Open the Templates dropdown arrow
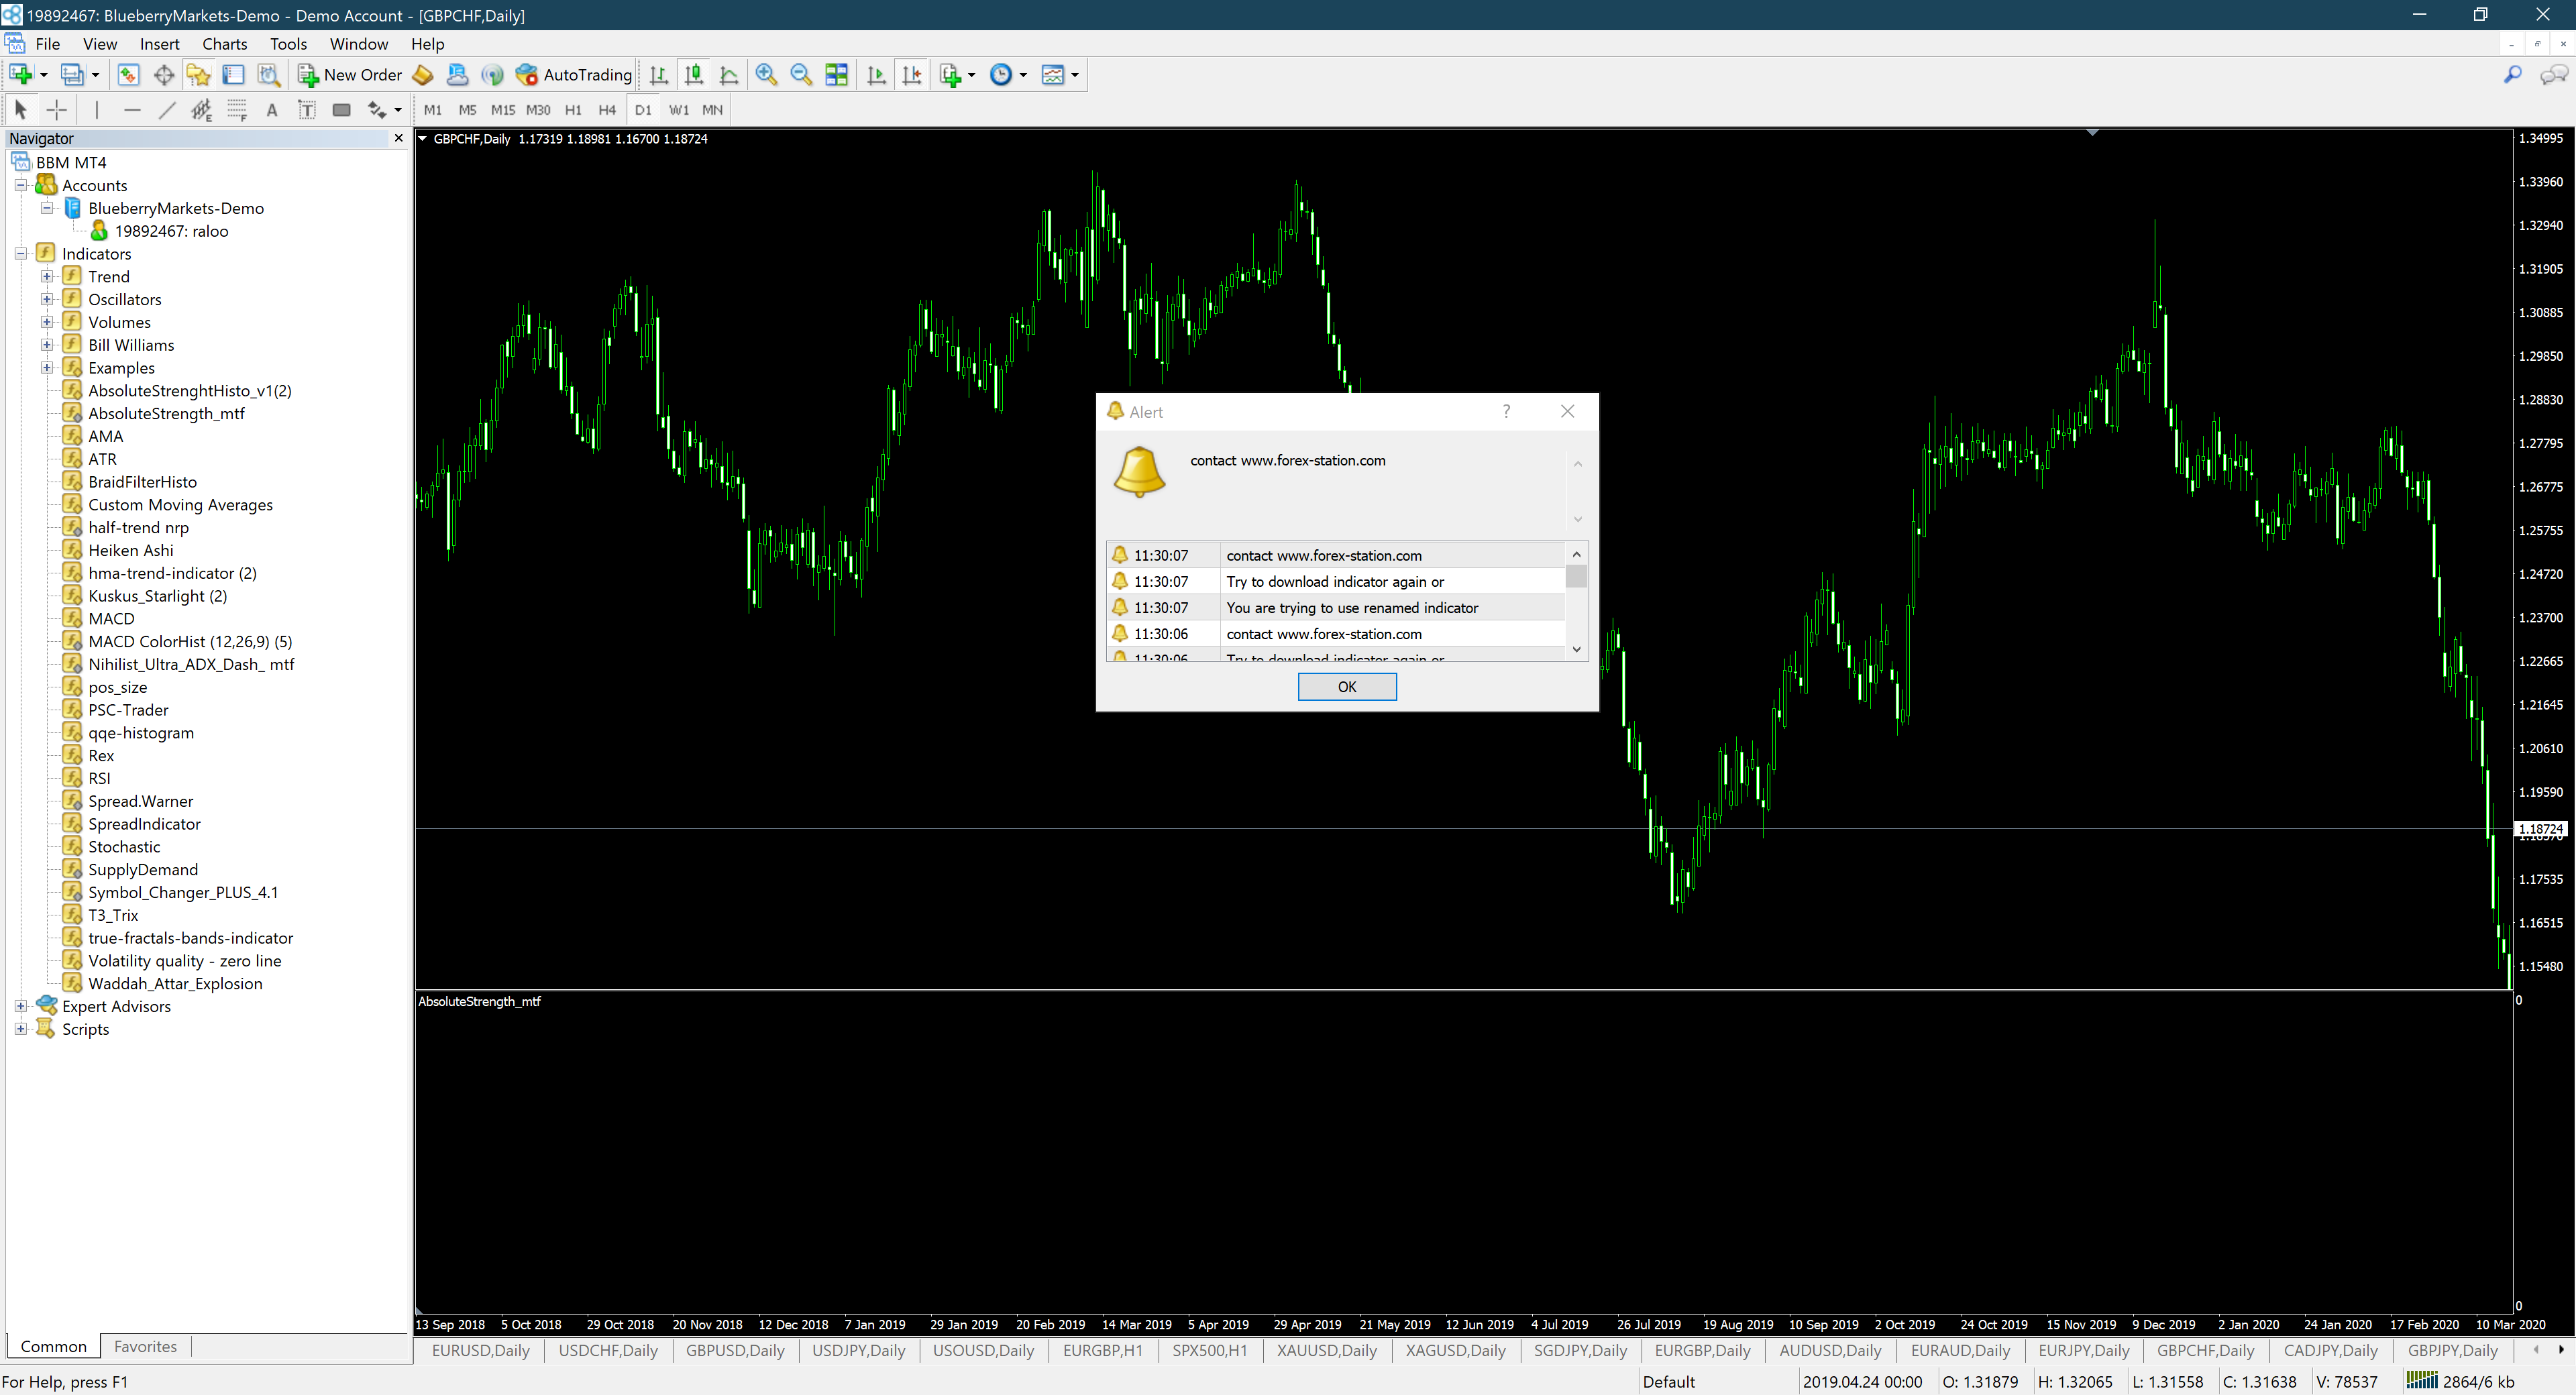This screenshot has width=2576, height=1395. pos(1075,75)
